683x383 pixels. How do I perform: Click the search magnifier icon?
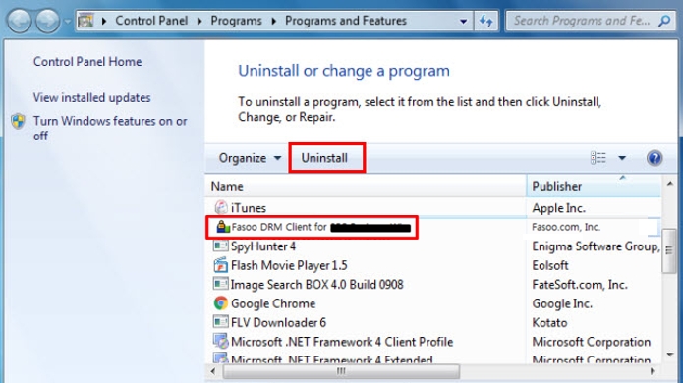coord(664,21)
